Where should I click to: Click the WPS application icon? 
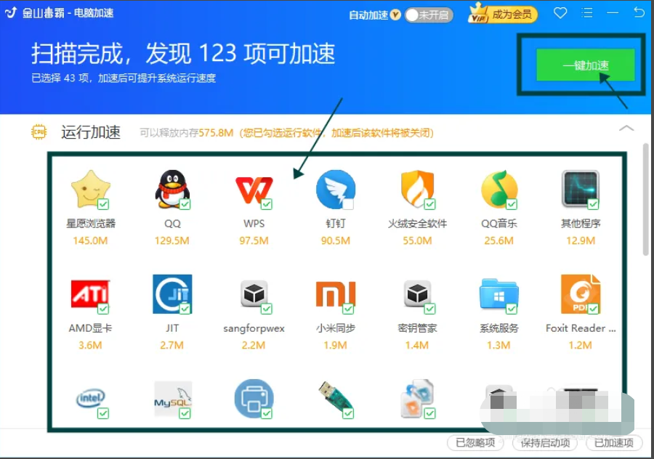[254, 190]
